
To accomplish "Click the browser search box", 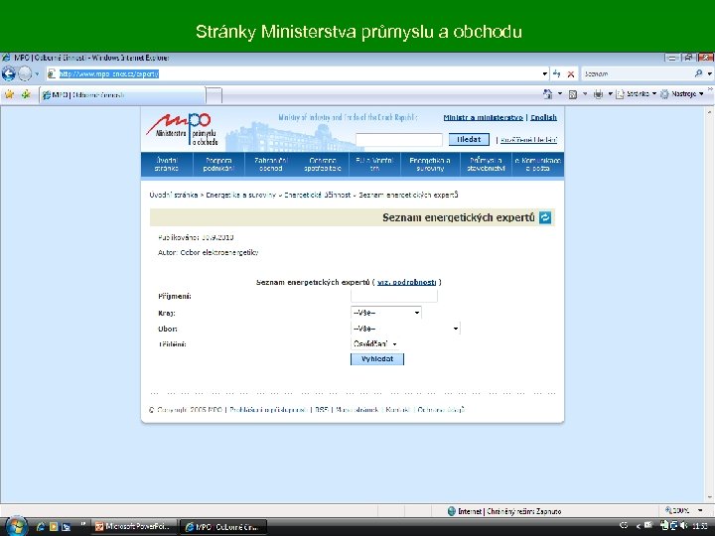I will coord(637,73).
